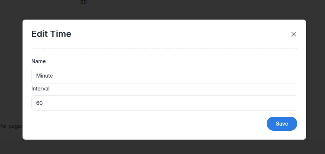Viewport: 325px width, 154px height.
Task: Click the "Minute" text in Name field
Action: click(x=45, y=76)
